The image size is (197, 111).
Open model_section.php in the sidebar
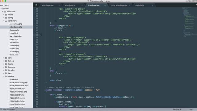pyautogui.click(x=17, y=95)
